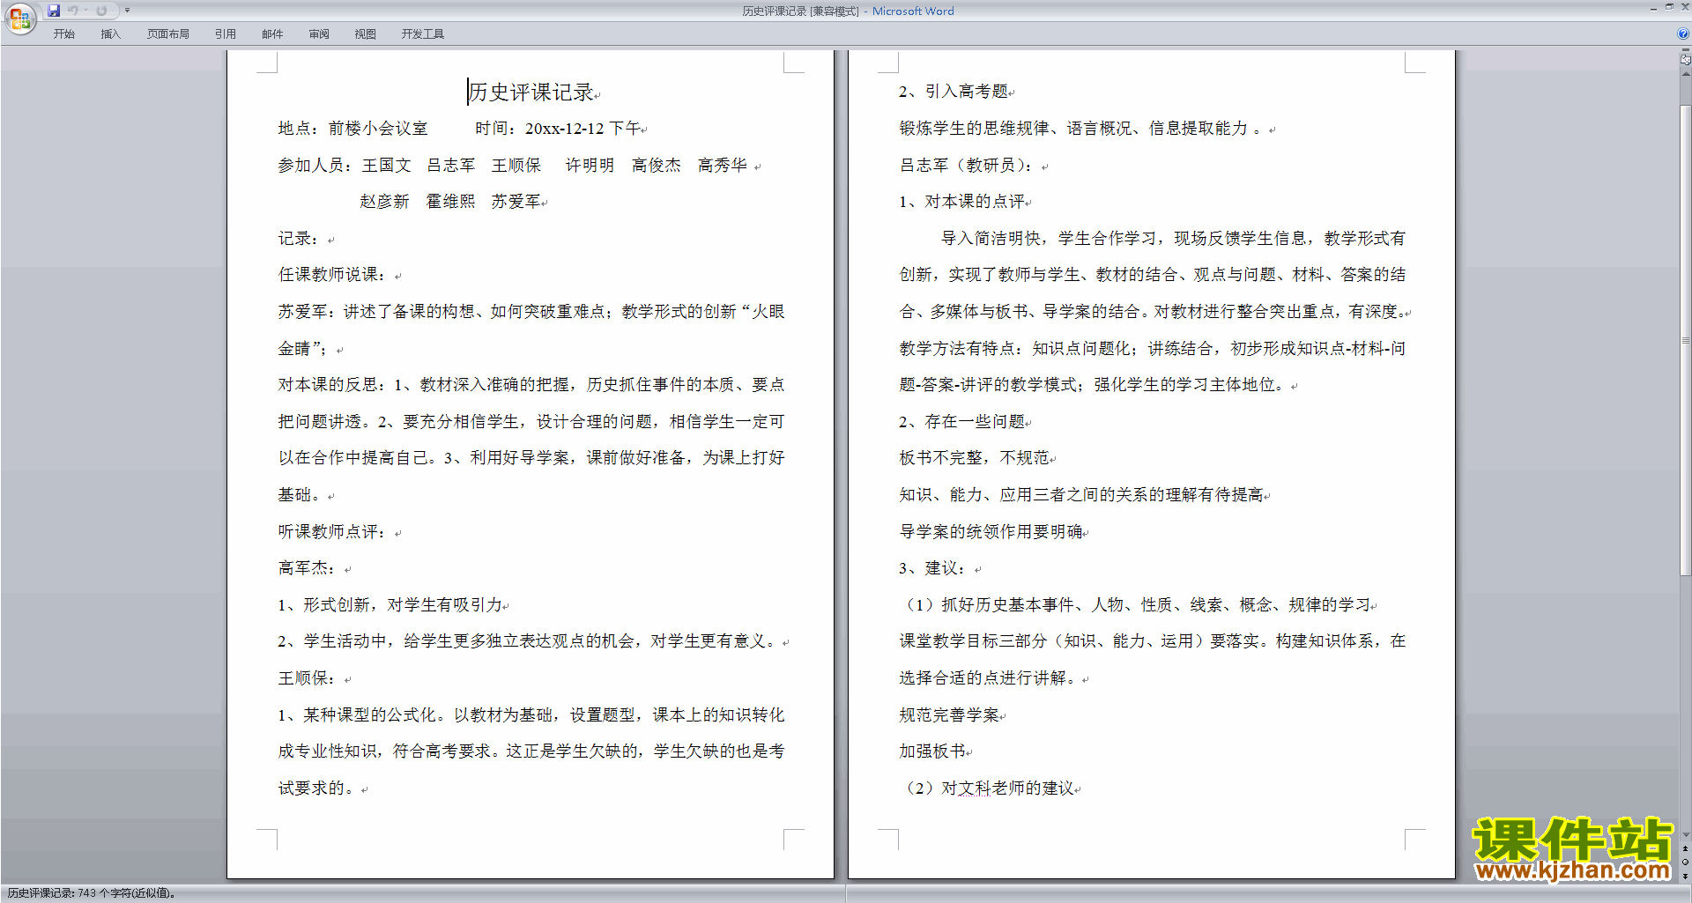Click the vertical scrollbar down arrow
Image resolution: width=1692 pixels, height=903 pixels.
click(1685, 834)
